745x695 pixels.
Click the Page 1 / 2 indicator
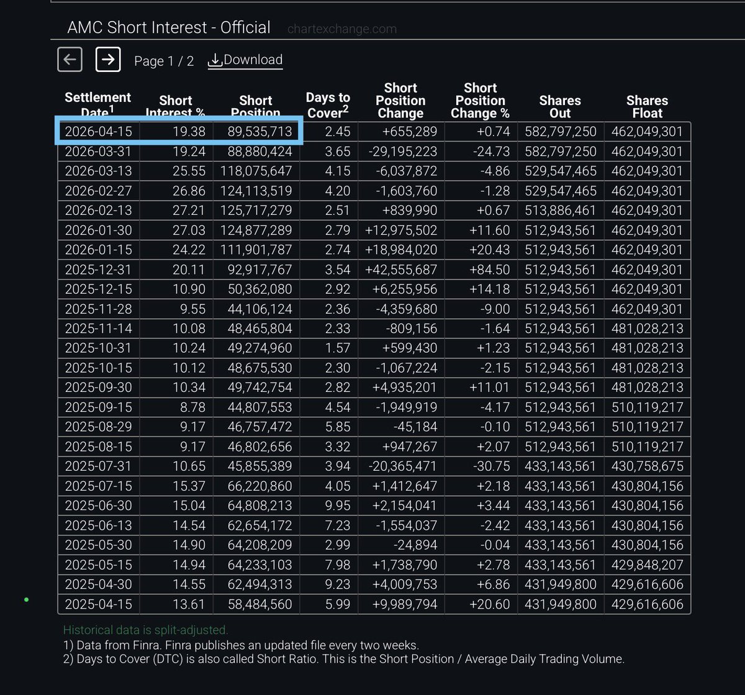(x=164, y=61)
